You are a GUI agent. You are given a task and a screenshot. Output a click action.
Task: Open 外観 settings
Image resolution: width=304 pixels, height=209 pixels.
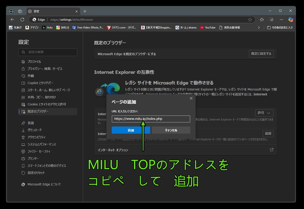click(48, 76)
